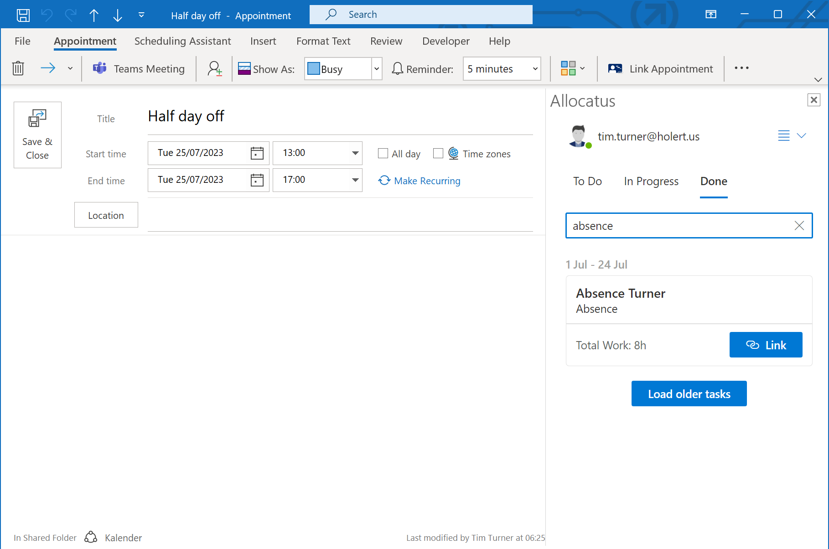829x549 pixels.
Task: Collapse the ribbon with chevron
Action: pyautogui.click(x=818, y=79)
